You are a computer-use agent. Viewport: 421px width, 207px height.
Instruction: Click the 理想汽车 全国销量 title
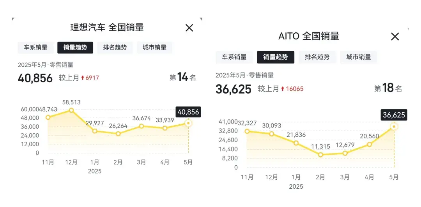(x=107, y=28)
